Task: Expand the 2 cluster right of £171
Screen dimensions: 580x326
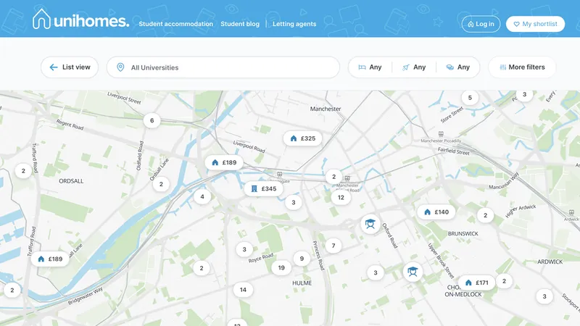Action: tap(504, 281)
